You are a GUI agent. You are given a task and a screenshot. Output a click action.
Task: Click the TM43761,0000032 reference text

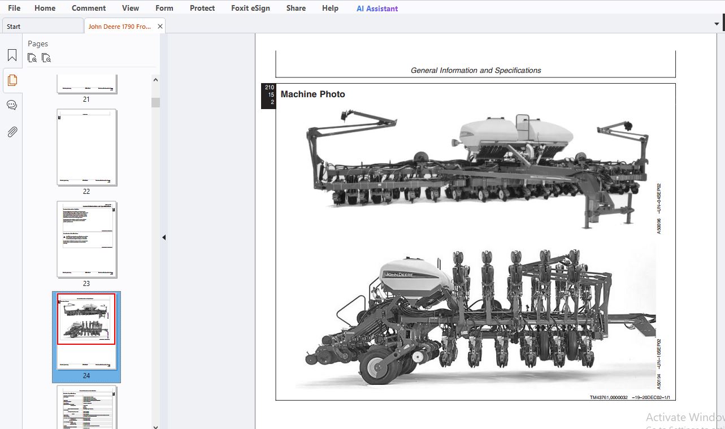(x=630, y=397)
